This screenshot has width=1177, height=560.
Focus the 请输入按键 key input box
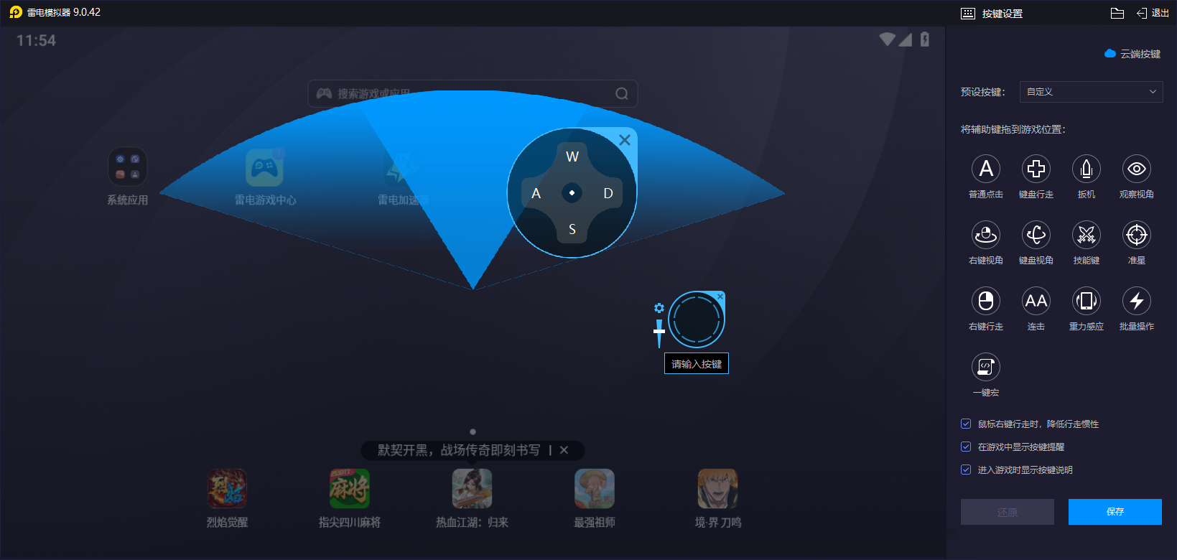[697, 364]
